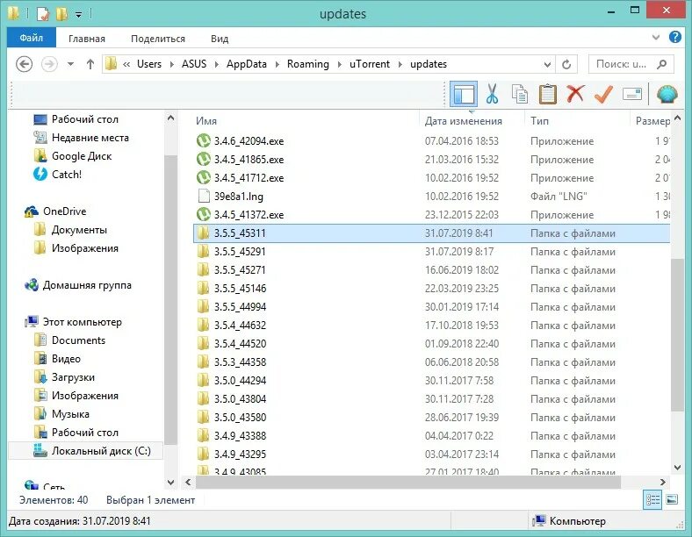Image resolution: width=692 pixels, height=537 pixels.
Task: Click the chevron after AppData in path
Action: (278, 64)
